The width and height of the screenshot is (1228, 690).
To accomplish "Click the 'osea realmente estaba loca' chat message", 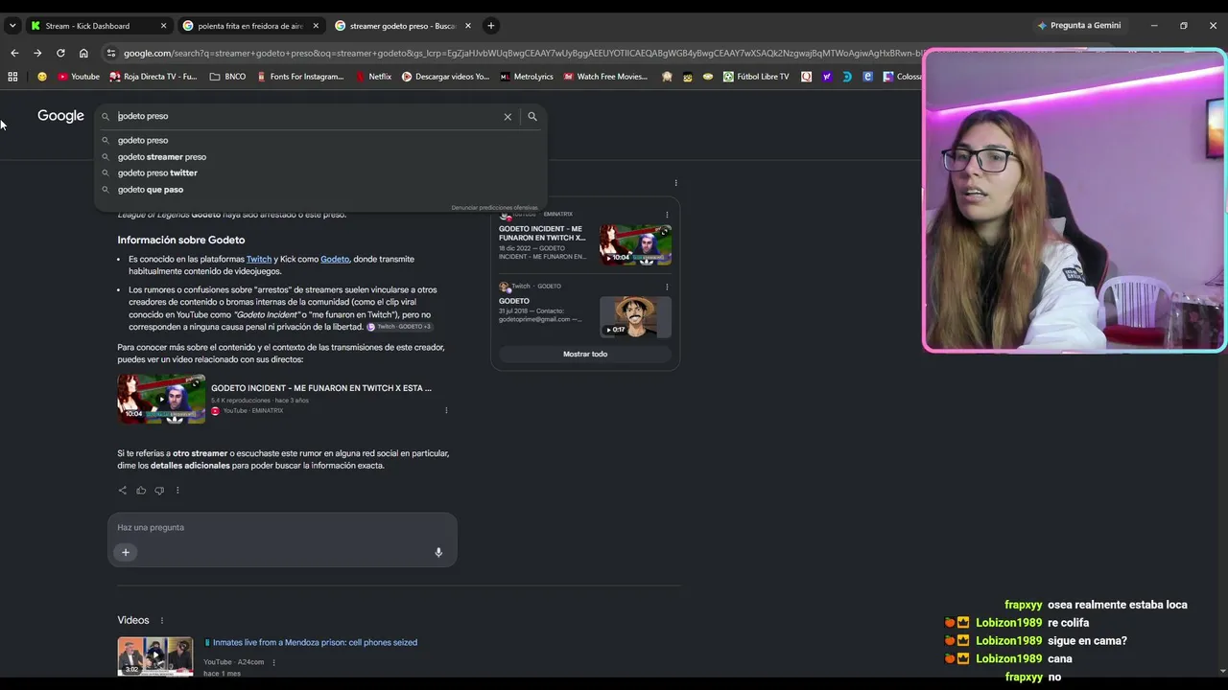I will click(x=1118, y=606).
